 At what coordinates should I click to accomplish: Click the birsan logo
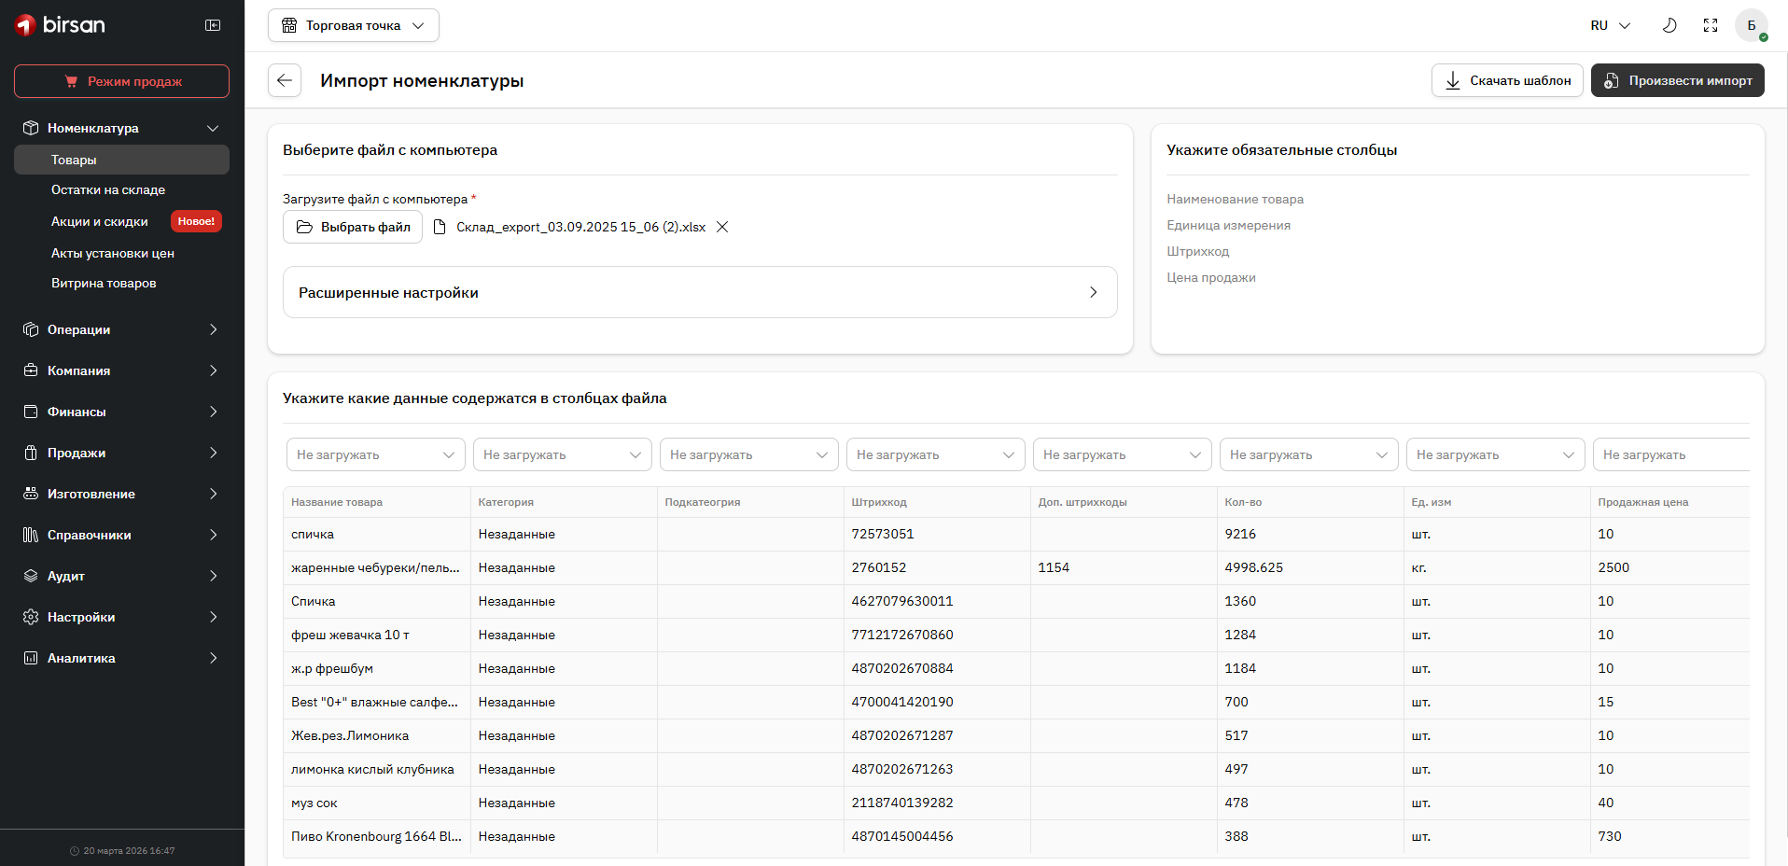tap(60, 25)
